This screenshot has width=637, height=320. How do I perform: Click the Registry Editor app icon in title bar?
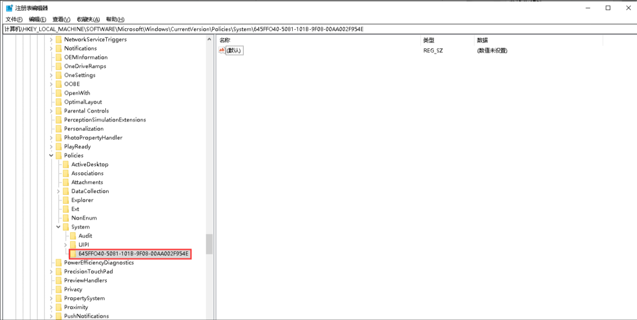(x=9, y=8)
